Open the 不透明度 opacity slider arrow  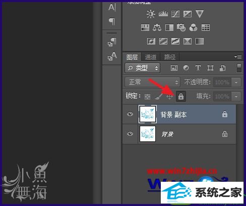pyautogui.click(x=236, y=82)
